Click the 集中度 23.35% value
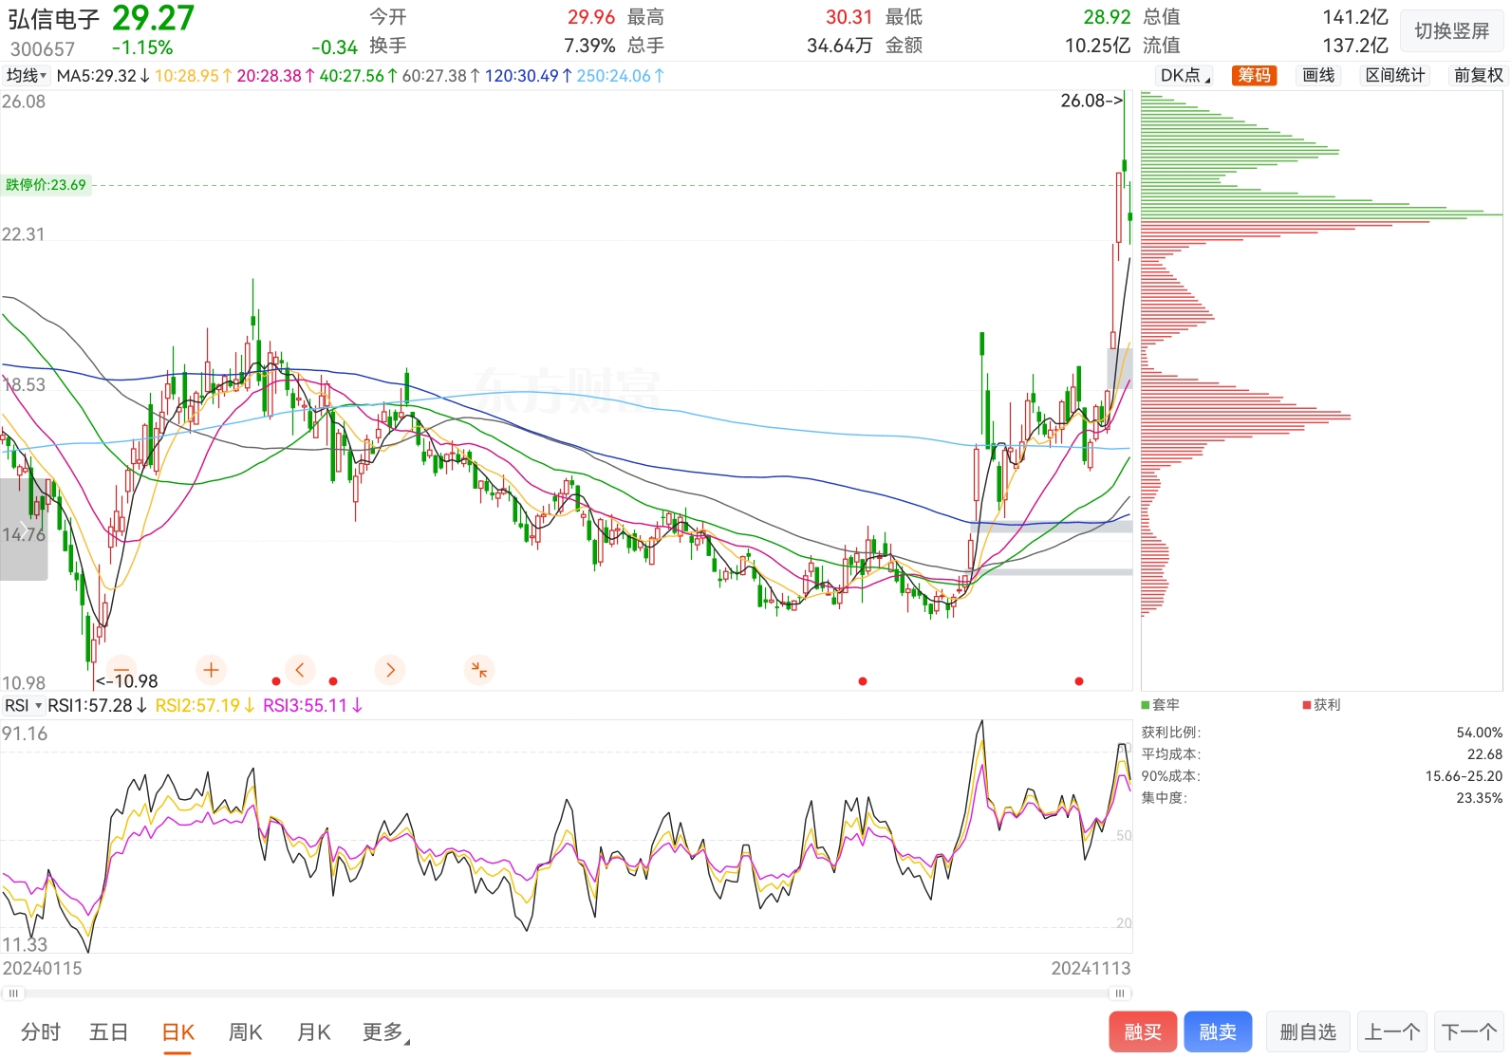This screenshot has width=1511, height=1059. (1479, 798)
